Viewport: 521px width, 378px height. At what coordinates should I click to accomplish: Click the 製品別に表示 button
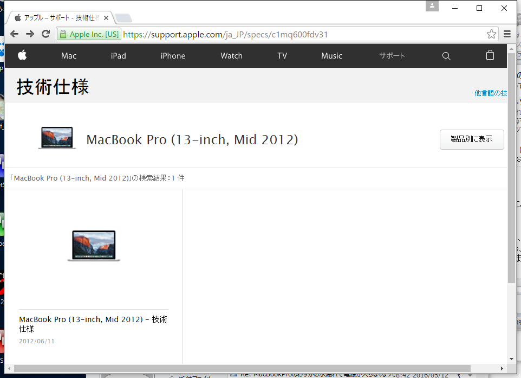point(472,139)
